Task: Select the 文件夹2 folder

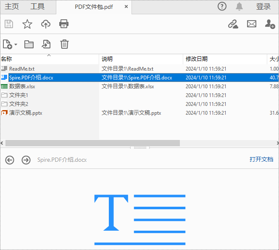Action: pyautogui.click(x=139, y=104)
